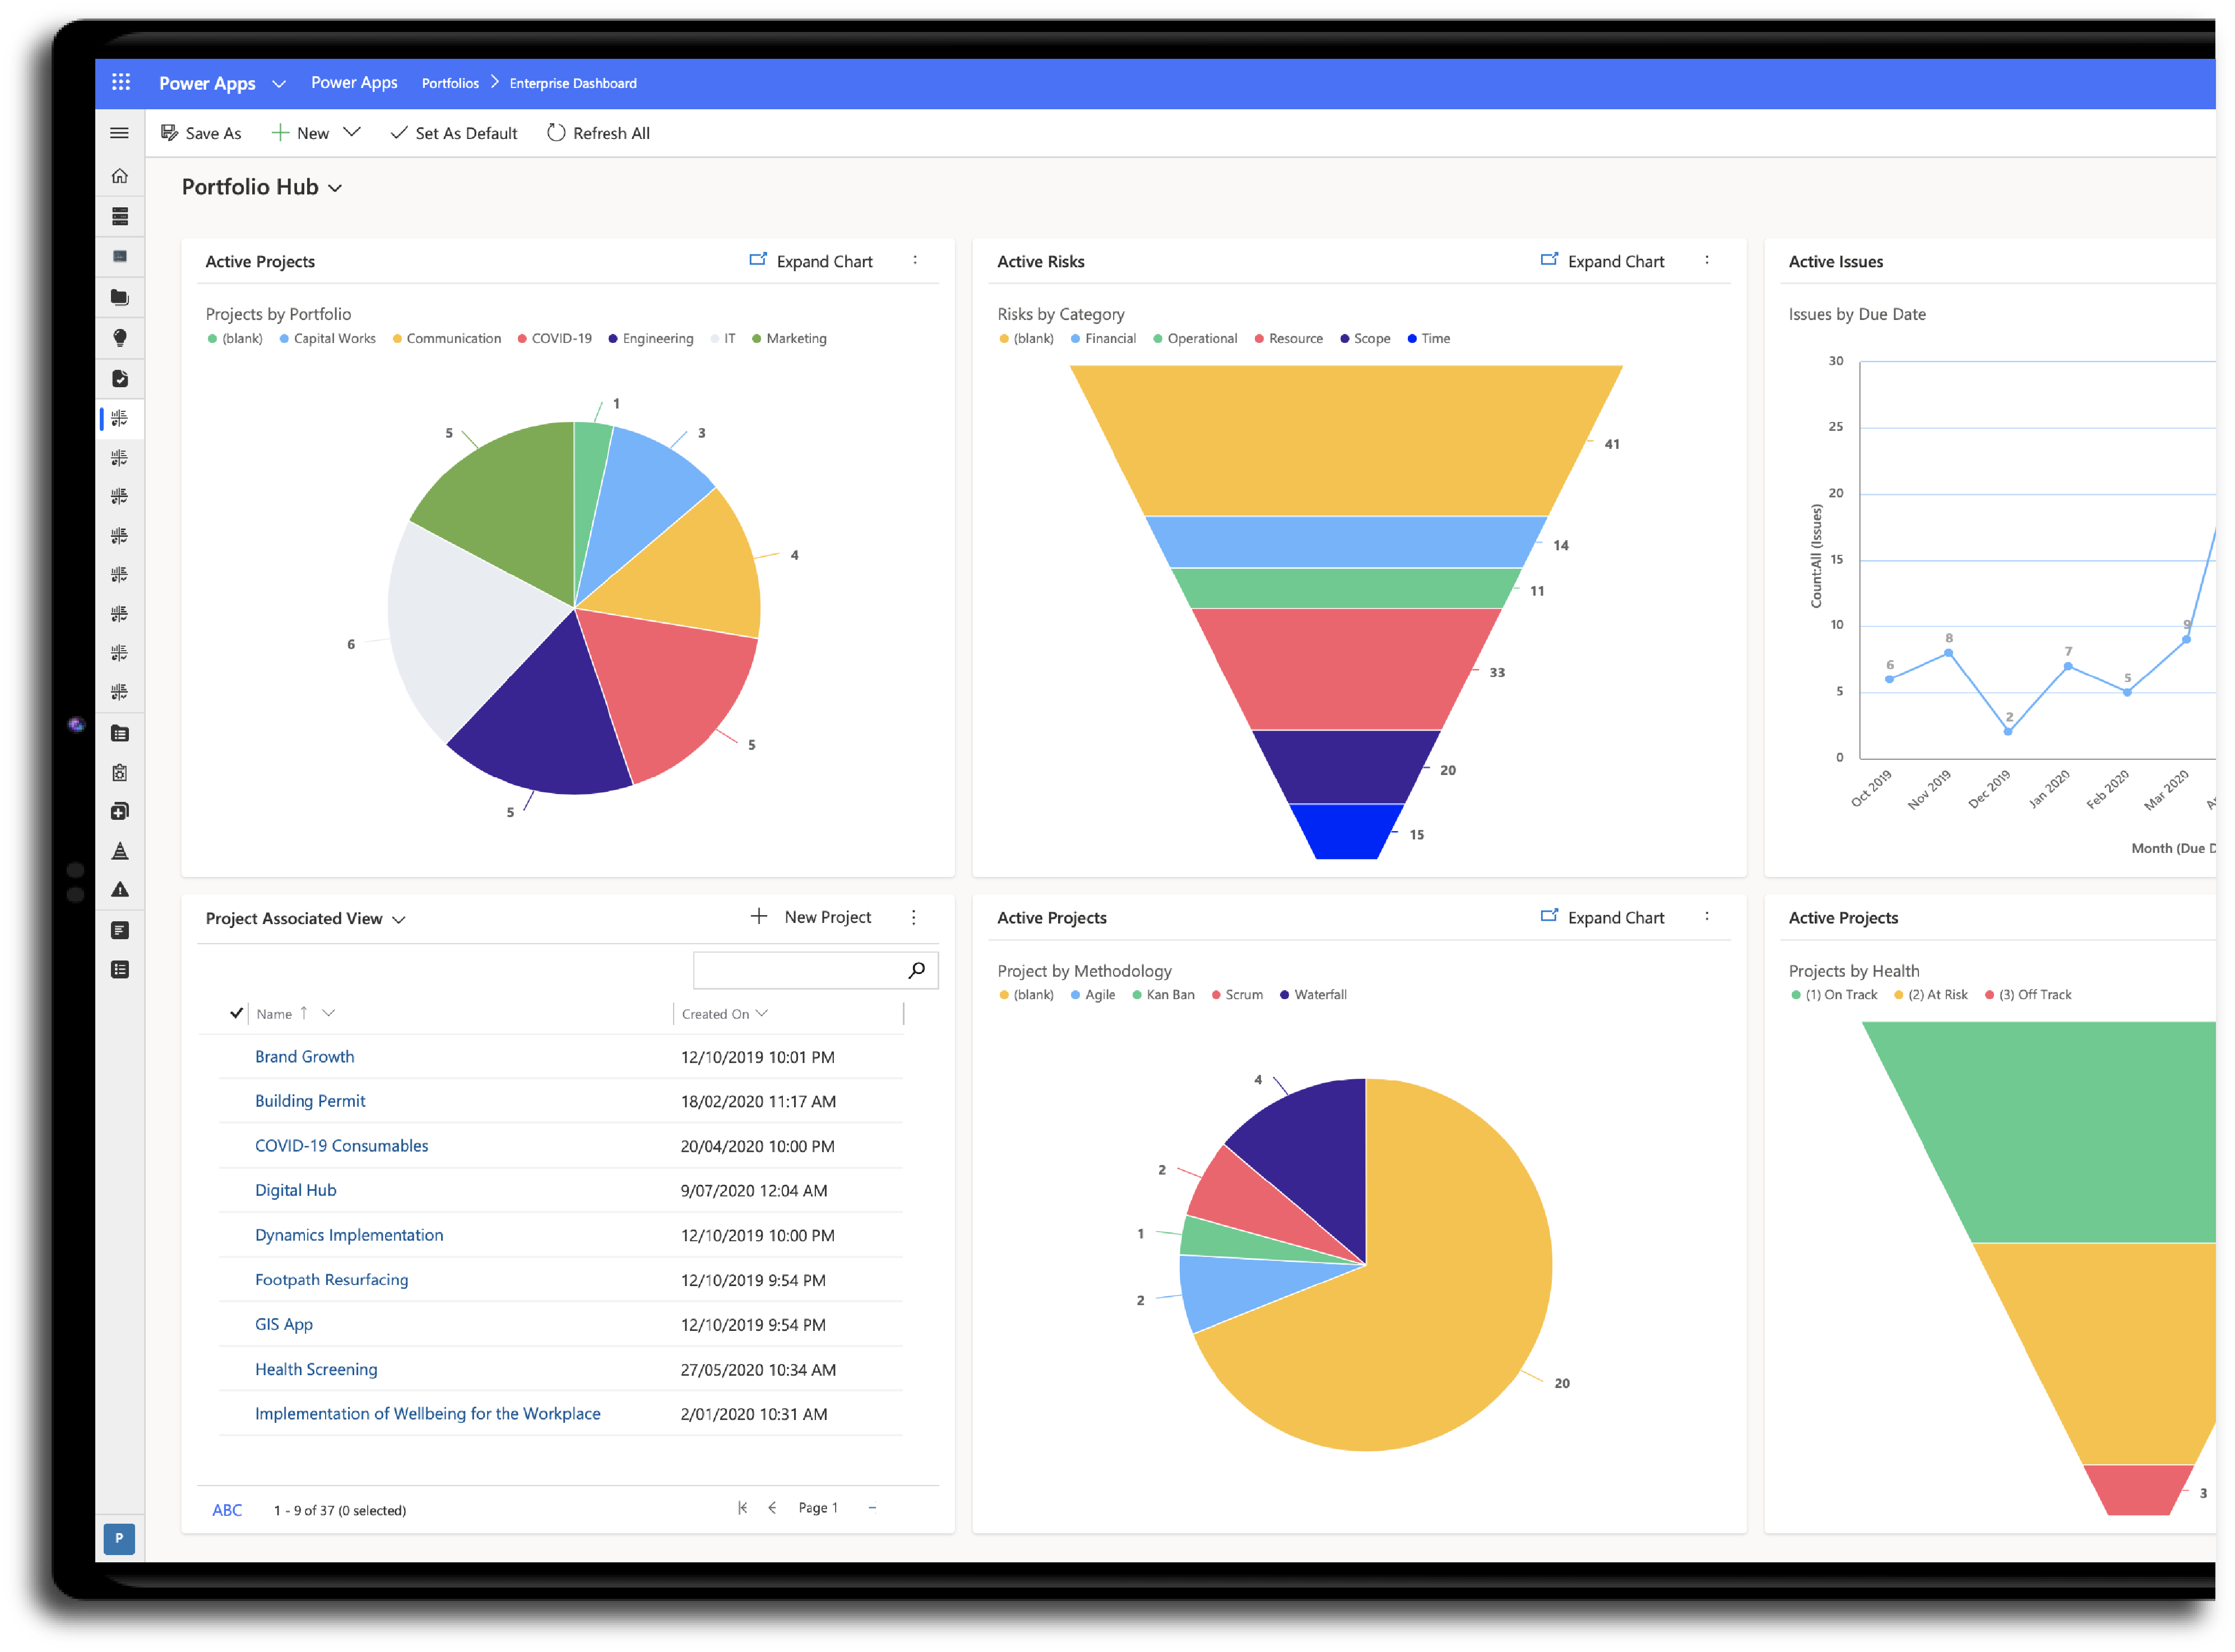The width and height of the screenshot is (2235, 1652).
Task: Click the hamburger menu to collapse sidebar
Action: pyautogui.click(x=120, y=132)
